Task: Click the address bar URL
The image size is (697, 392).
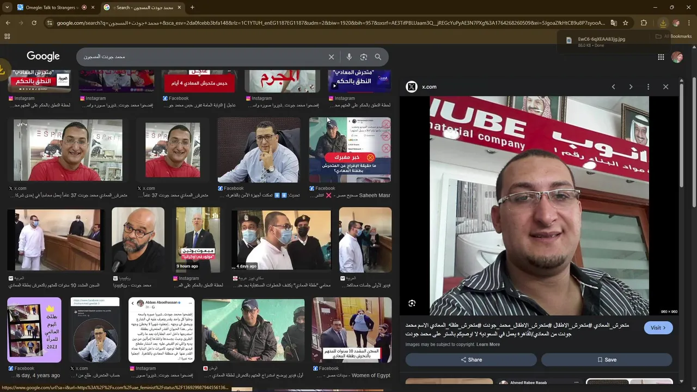Action: (x=331, y=23)
